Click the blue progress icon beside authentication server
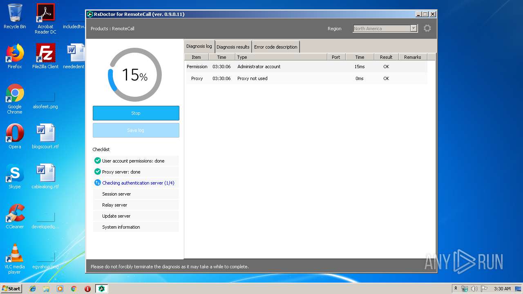Image resolution: width=523 pixels, height=294 pixels. click(97, 183)
